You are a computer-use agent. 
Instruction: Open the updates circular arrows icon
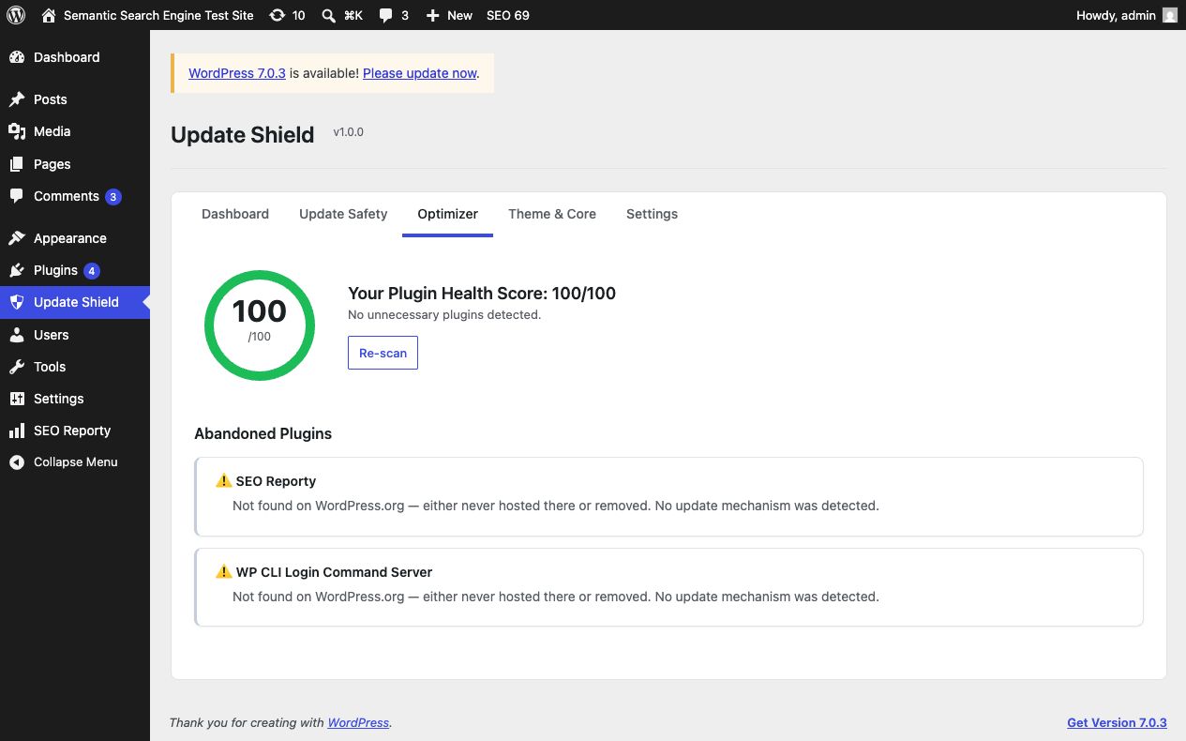click(x=277, y=15)
